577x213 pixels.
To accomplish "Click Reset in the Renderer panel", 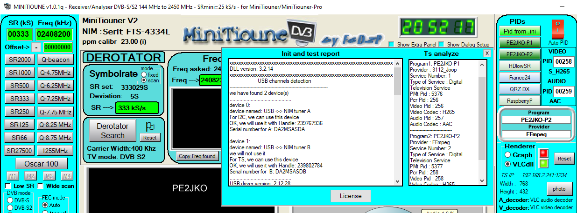I will pos(564,159).
